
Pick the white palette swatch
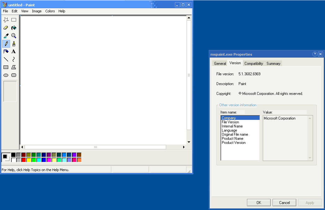pyautogui.click(x=14, y=160)
